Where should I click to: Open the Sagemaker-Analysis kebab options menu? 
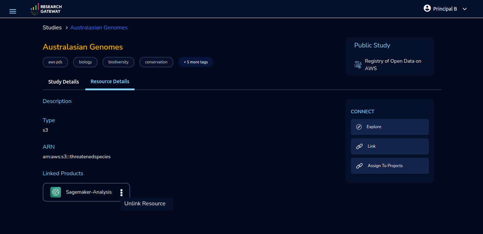coord(121,193)
